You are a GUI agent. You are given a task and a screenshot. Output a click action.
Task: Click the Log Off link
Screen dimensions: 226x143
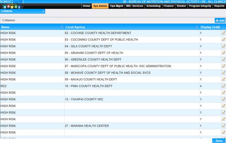point(18,2)
